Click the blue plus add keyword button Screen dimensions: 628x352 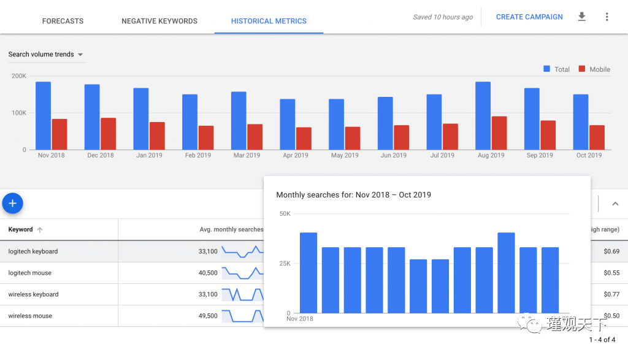pos(12,204)
